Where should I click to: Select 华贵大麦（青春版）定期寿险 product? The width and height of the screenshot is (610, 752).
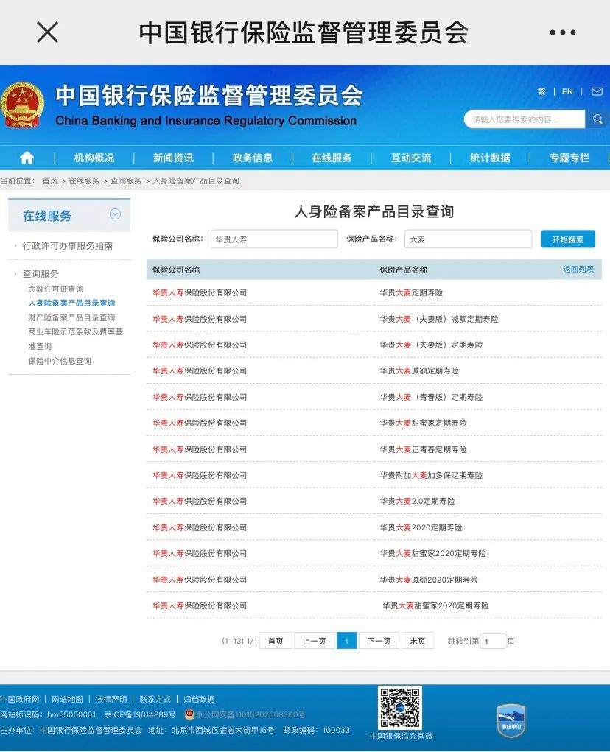point(431,397)
